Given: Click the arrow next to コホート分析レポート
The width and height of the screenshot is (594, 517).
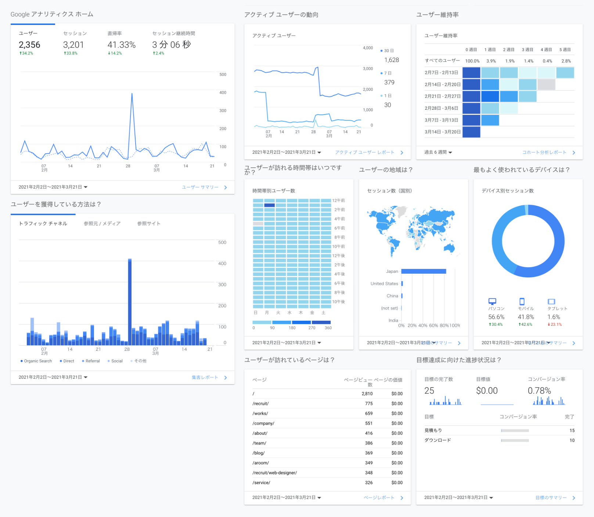Looking at the screenshot, I should (574, 153).
